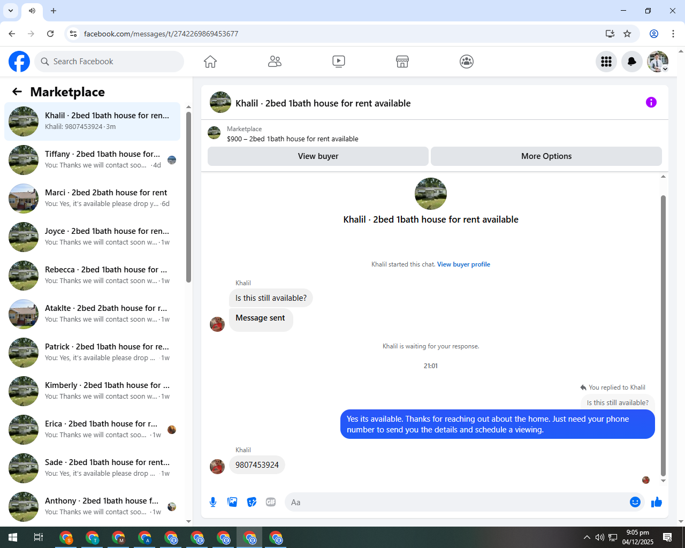685x548 pixels.
Task: Show hidden system tray icons
Action: [587, 537]
